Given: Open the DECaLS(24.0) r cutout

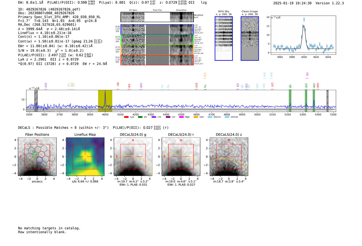Looking at the screenshot, I should (181, 156).
